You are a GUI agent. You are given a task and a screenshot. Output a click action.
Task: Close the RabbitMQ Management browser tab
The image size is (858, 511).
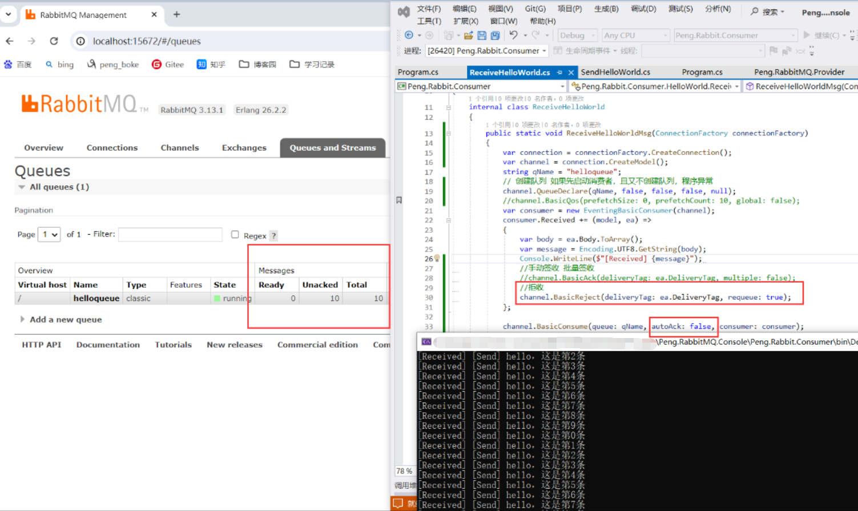(154, 14)
